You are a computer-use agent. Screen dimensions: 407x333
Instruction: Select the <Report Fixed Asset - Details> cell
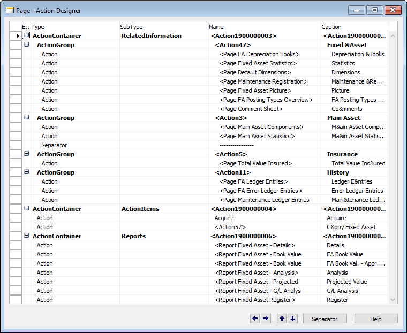tap(265, 245)
